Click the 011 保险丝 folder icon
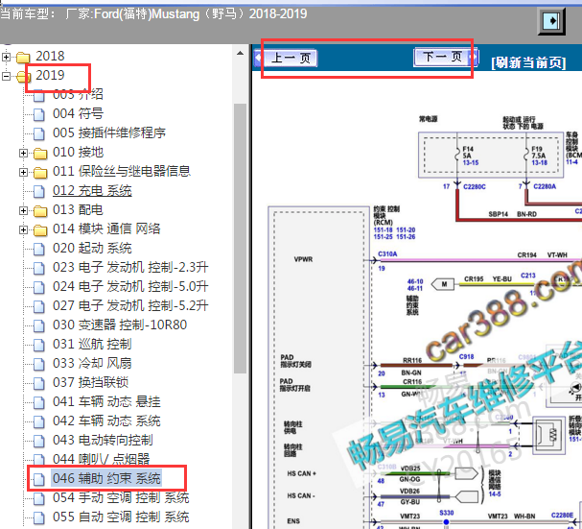This screenshot has height=529, width=582. 40,173
